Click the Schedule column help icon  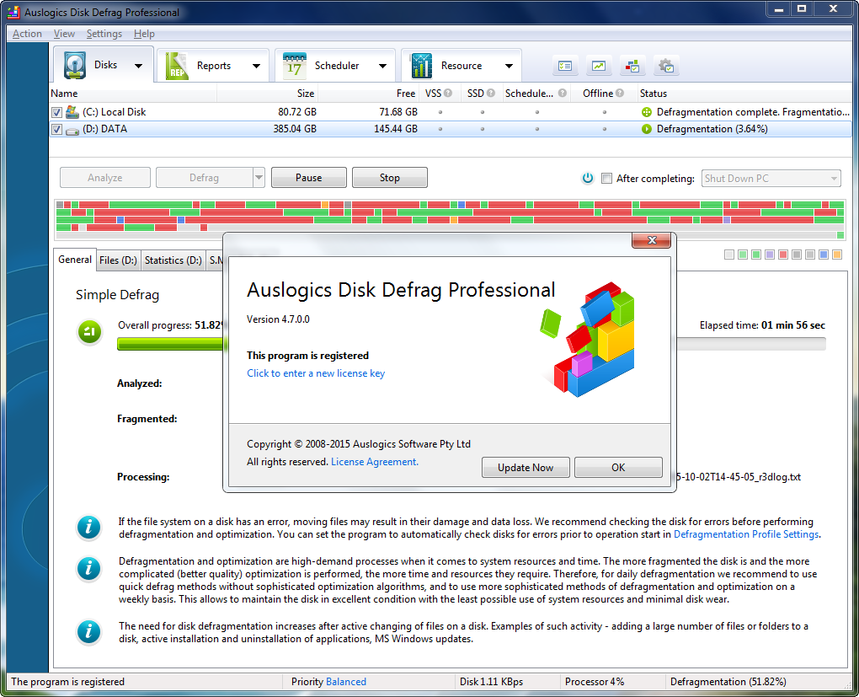click(x=562, y=94)
